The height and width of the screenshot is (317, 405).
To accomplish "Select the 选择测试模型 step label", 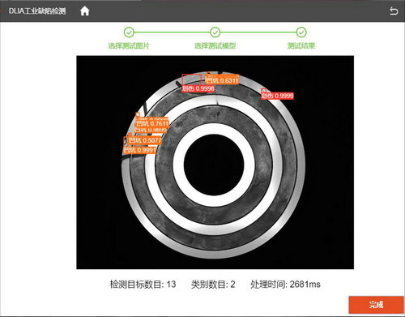I will (215, 45).
